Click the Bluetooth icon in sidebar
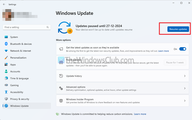The height and width of the screenshot is (120, 192). click(x=6, y=44)
